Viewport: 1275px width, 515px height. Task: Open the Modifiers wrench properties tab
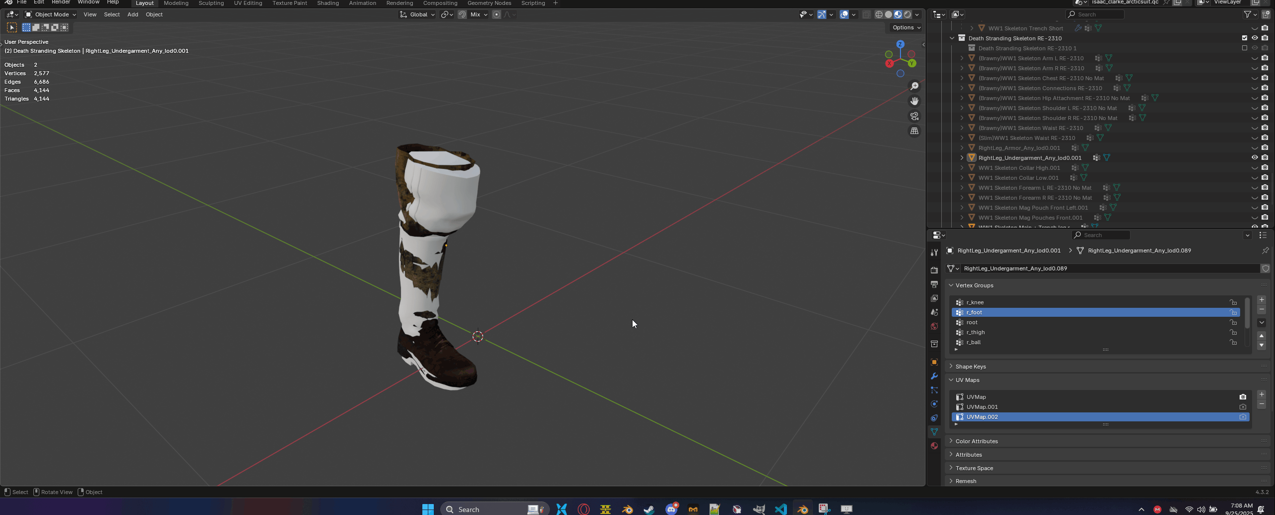pos(934,376)
